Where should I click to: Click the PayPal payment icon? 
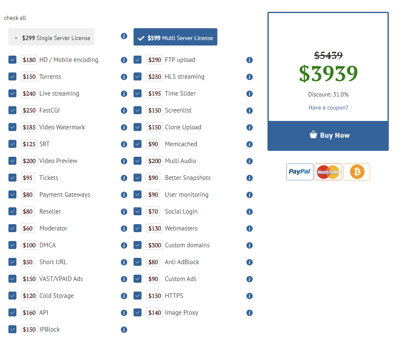(299, 172)
